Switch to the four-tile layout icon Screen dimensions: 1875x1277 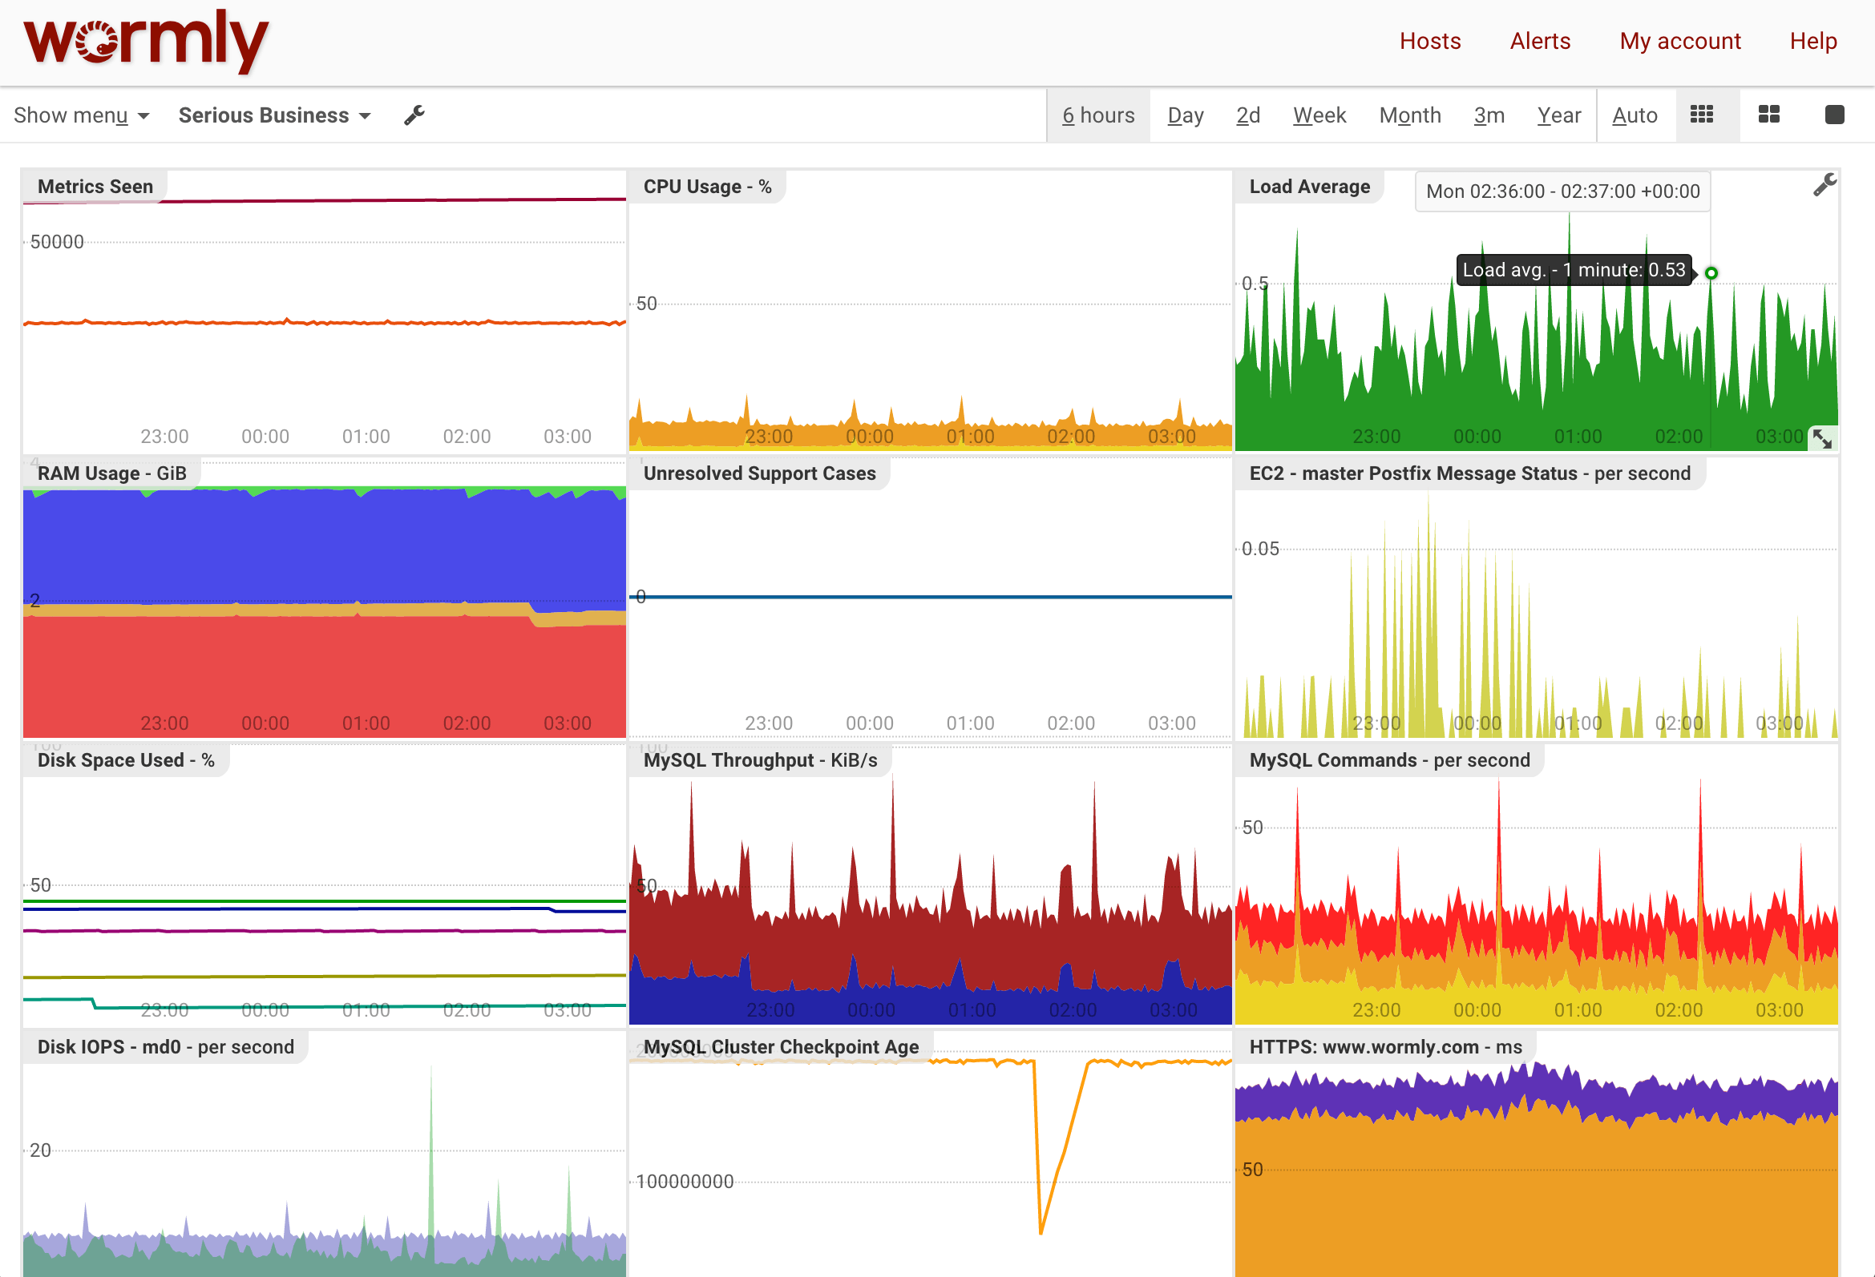[1768, 115]
